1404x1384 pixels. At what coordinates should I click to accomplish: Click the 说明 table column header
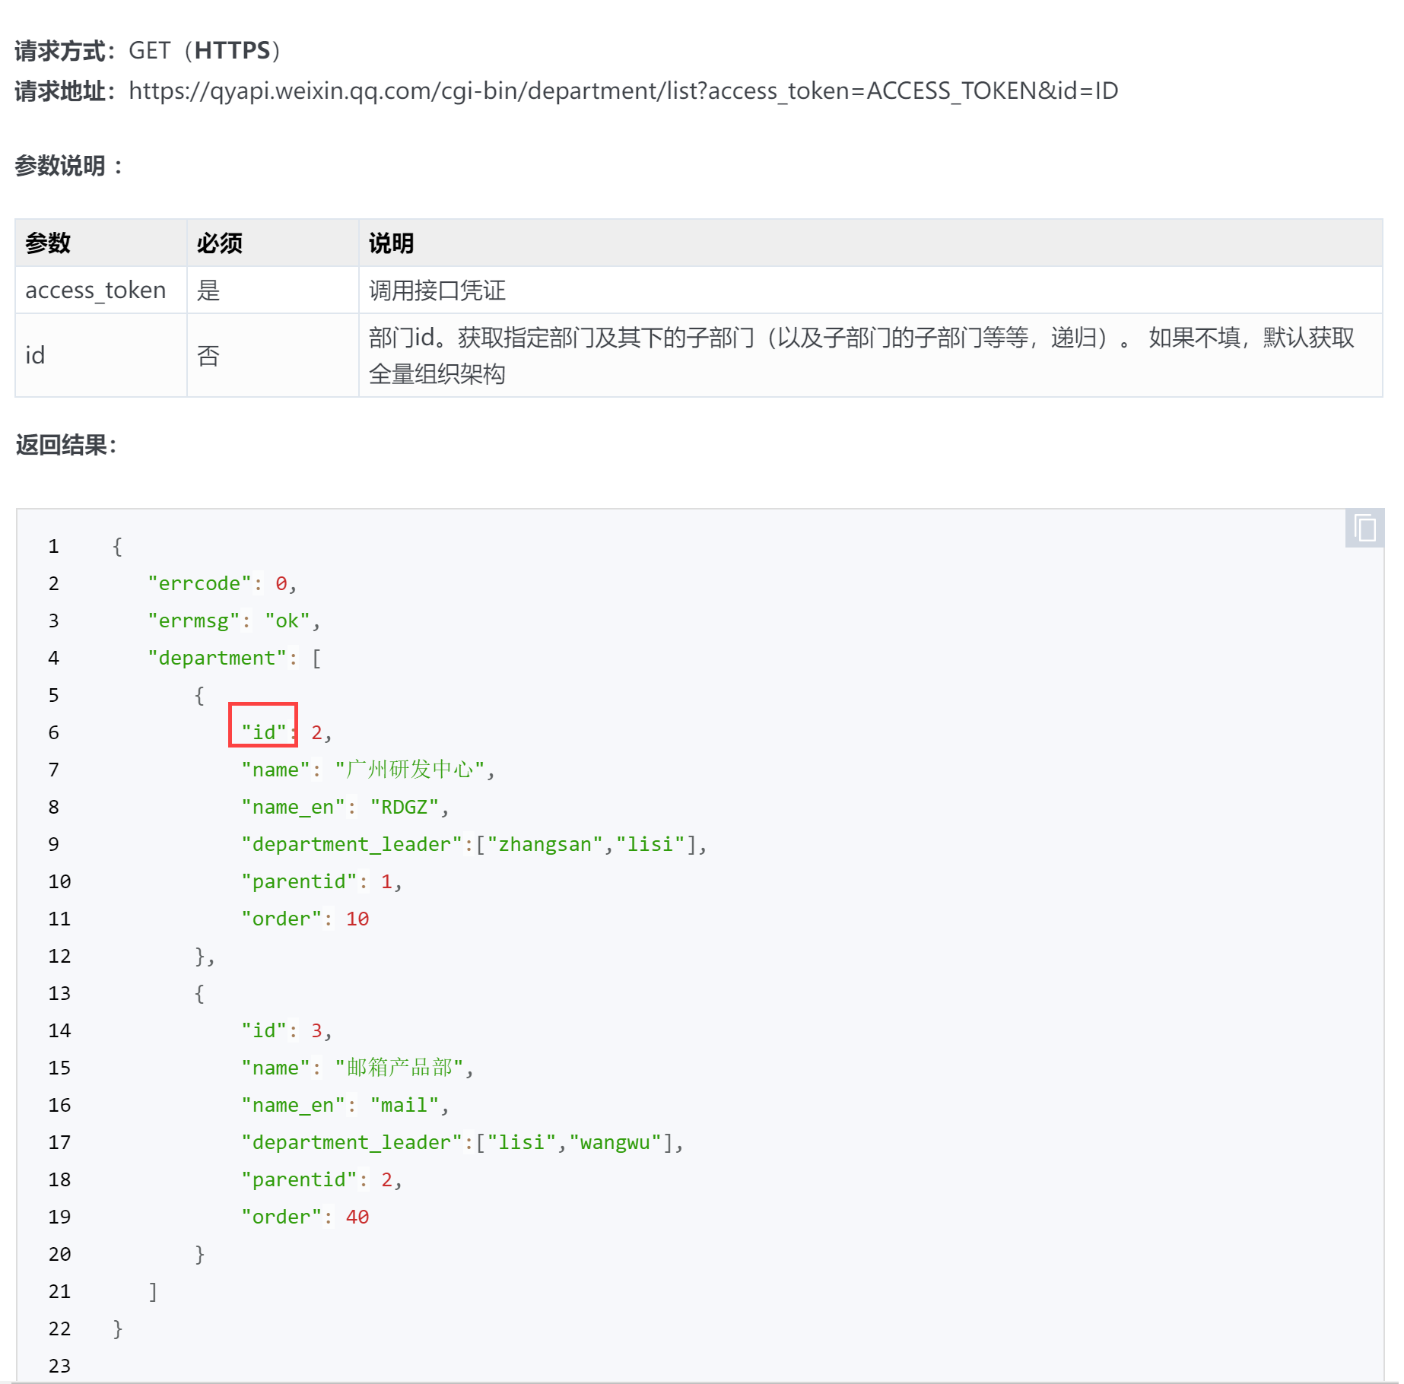391,243
